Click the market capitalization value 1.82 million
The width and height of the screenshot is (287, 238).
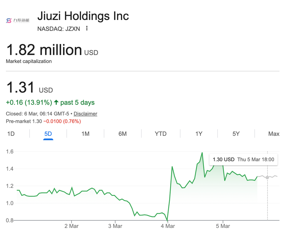(x=44, y=50)
